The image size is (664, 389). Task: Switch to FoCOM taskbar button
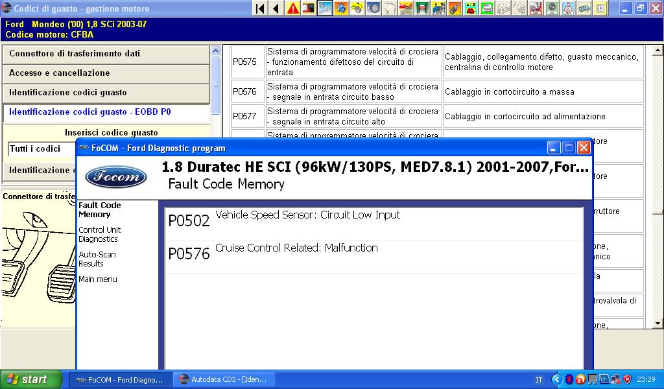click(121, 380)
